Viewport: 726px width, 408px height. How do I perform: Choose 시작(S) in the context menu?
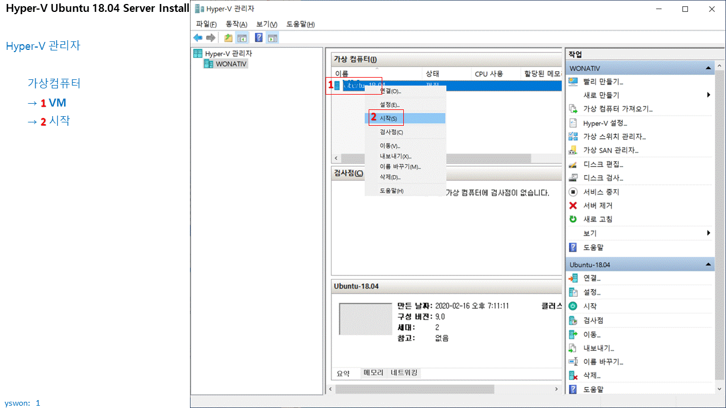pyautogui.click(x=405, y=118)
